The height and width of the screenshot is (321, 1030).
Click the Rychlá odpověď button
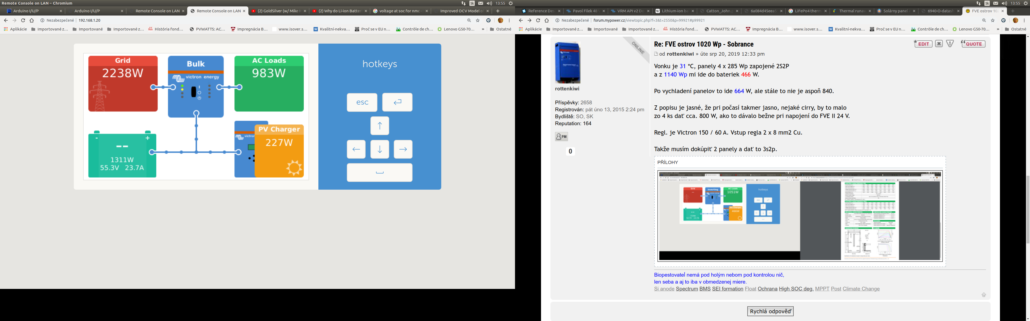coord(770,311)
